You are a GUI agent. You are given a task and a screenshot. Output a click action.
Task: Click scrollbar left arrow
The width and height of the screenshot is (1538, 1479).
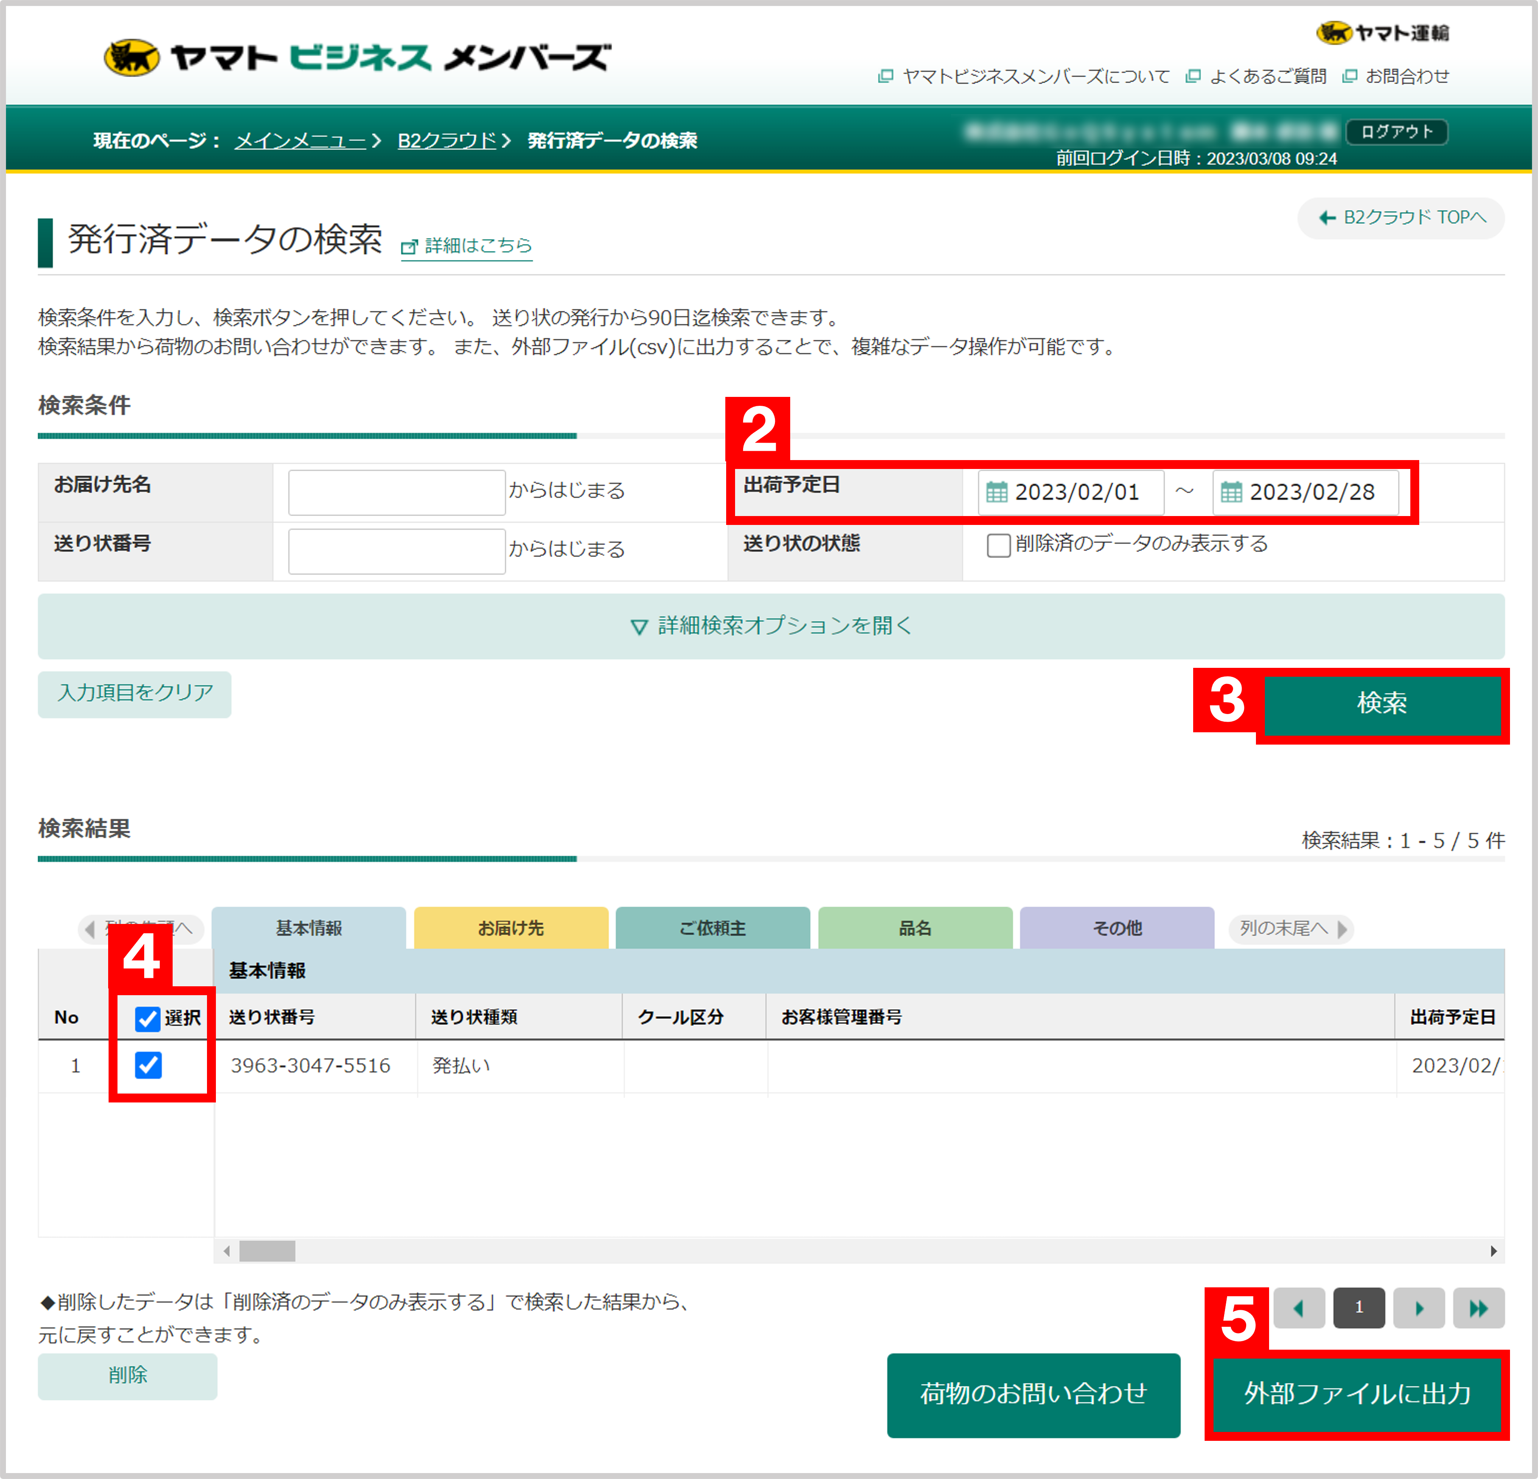click(226, 1251)
